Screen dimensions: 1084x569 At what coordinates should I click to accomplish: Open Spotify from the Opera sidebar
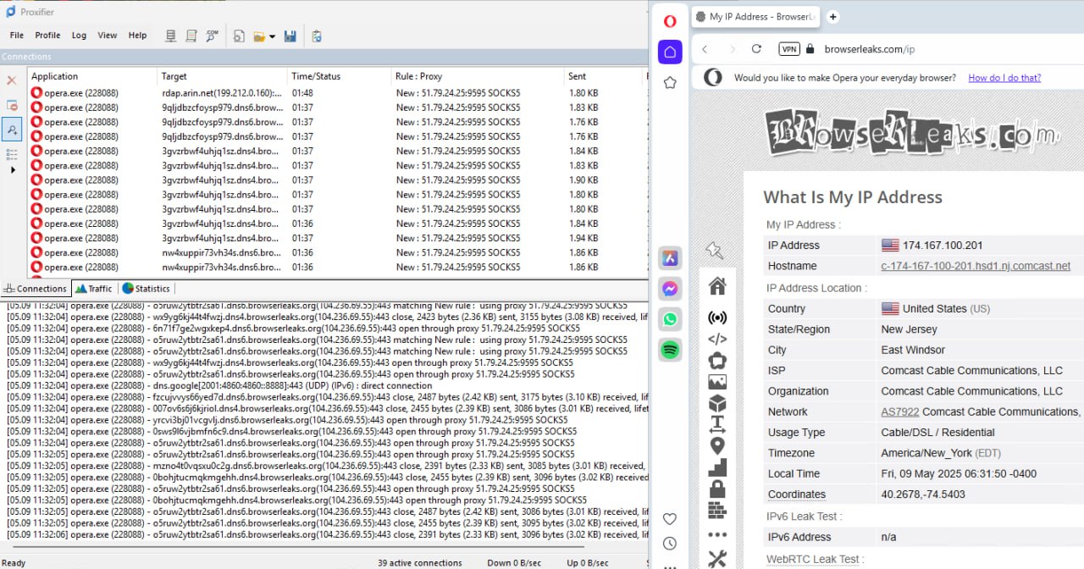670,349
